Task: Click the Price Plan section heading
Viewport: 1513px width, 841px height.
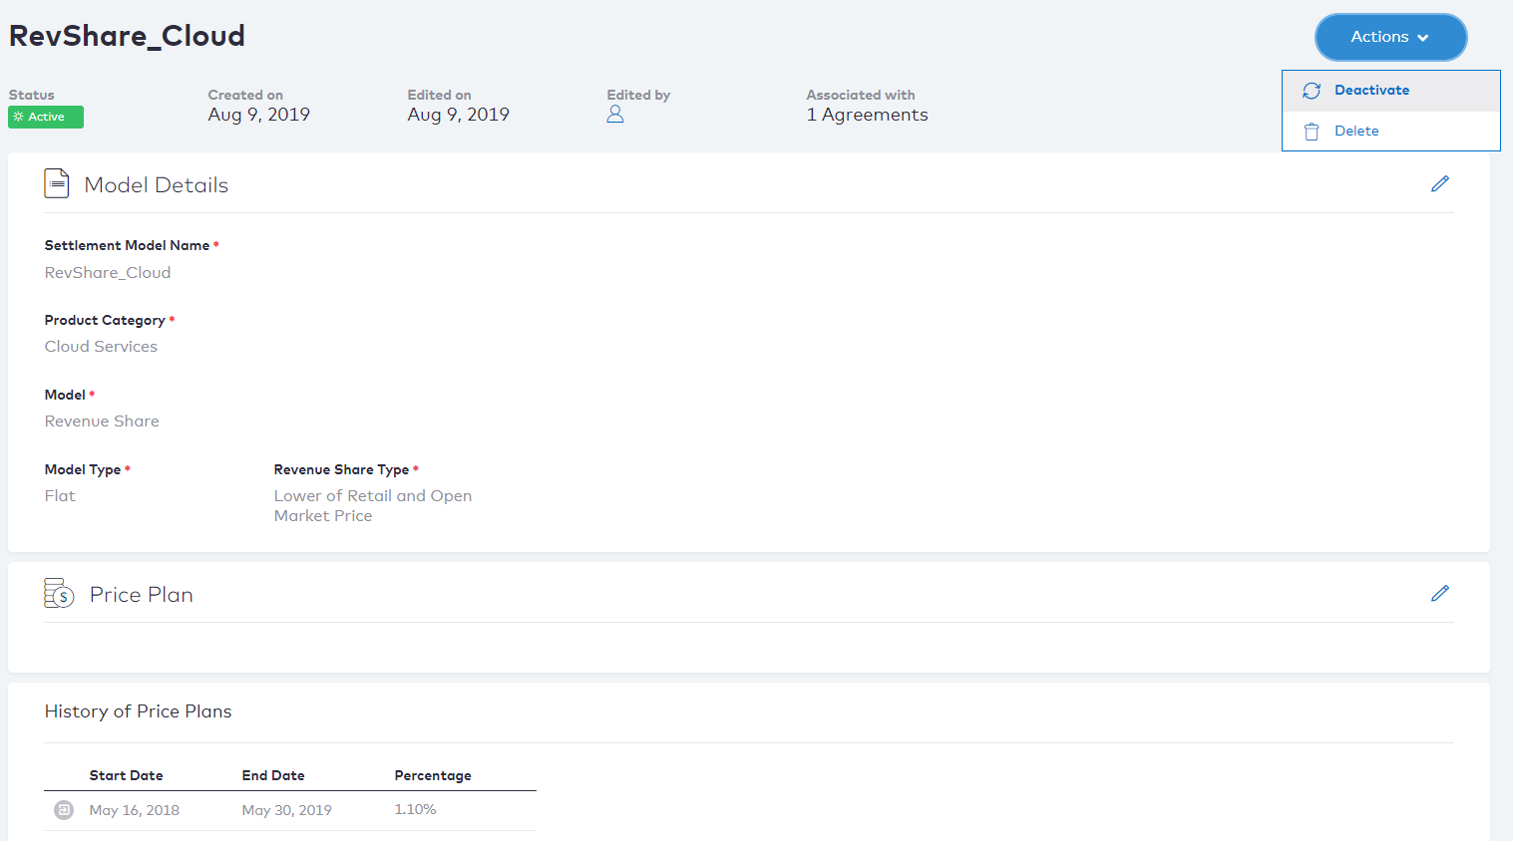Action: pos(142,595)
